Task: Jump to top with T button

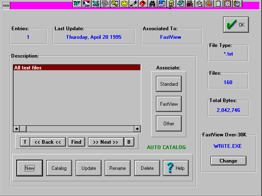Action: 25,142
